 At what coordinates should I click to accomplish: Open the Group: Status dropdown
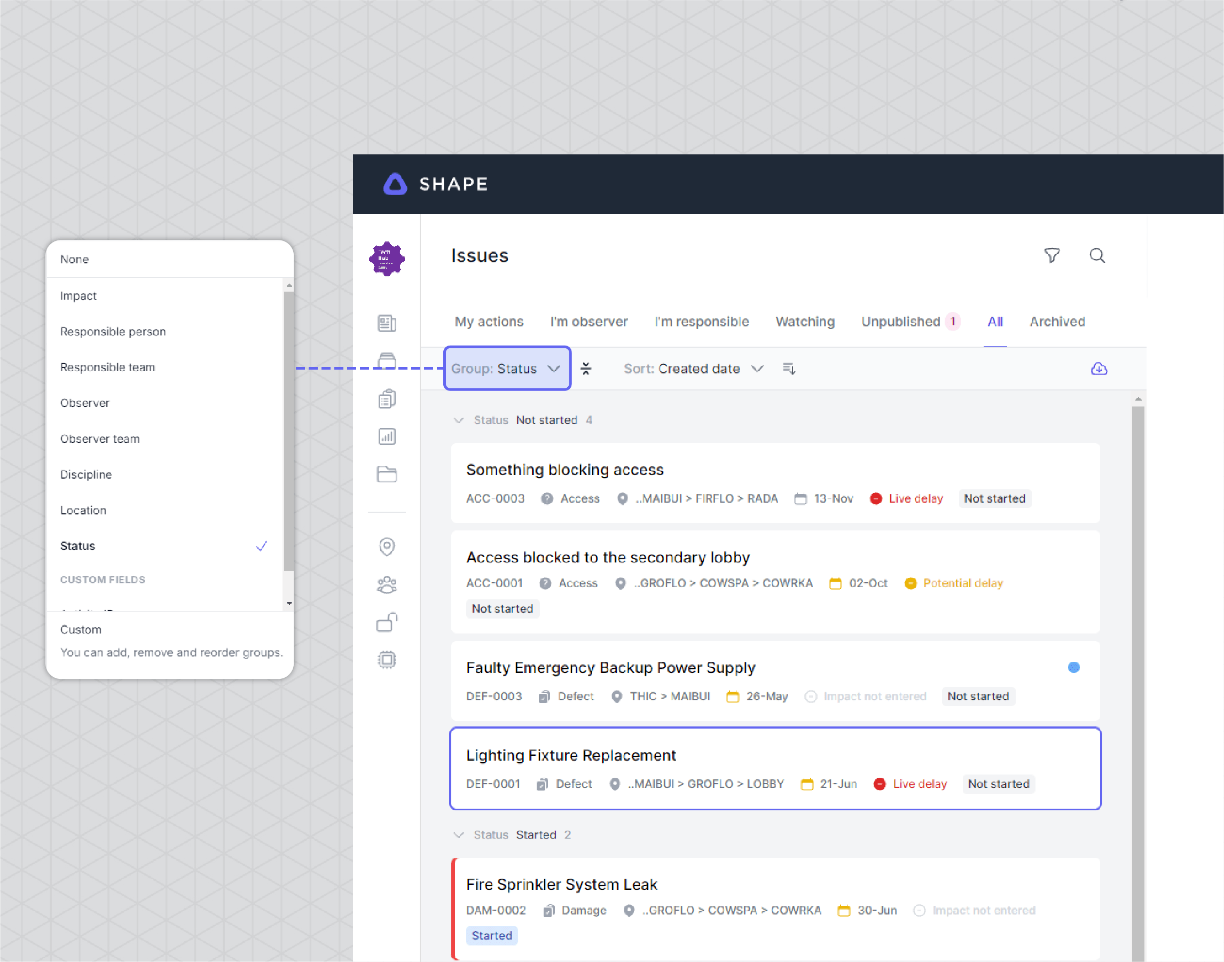point(506,369)
